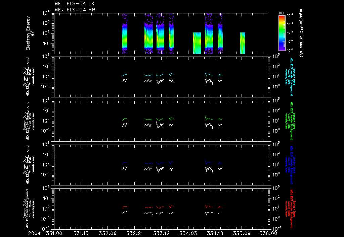Click the cyan right-hand axis label
Viewport: 344px width, 237px height.
[290, 77]
